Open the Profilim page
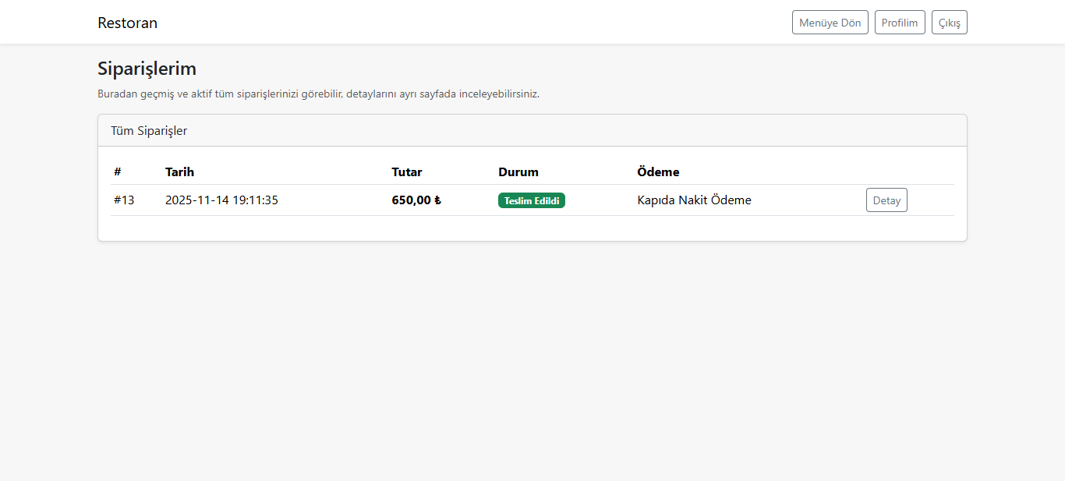This screenshot has width=1065, height=481. [x=900, y=23]
